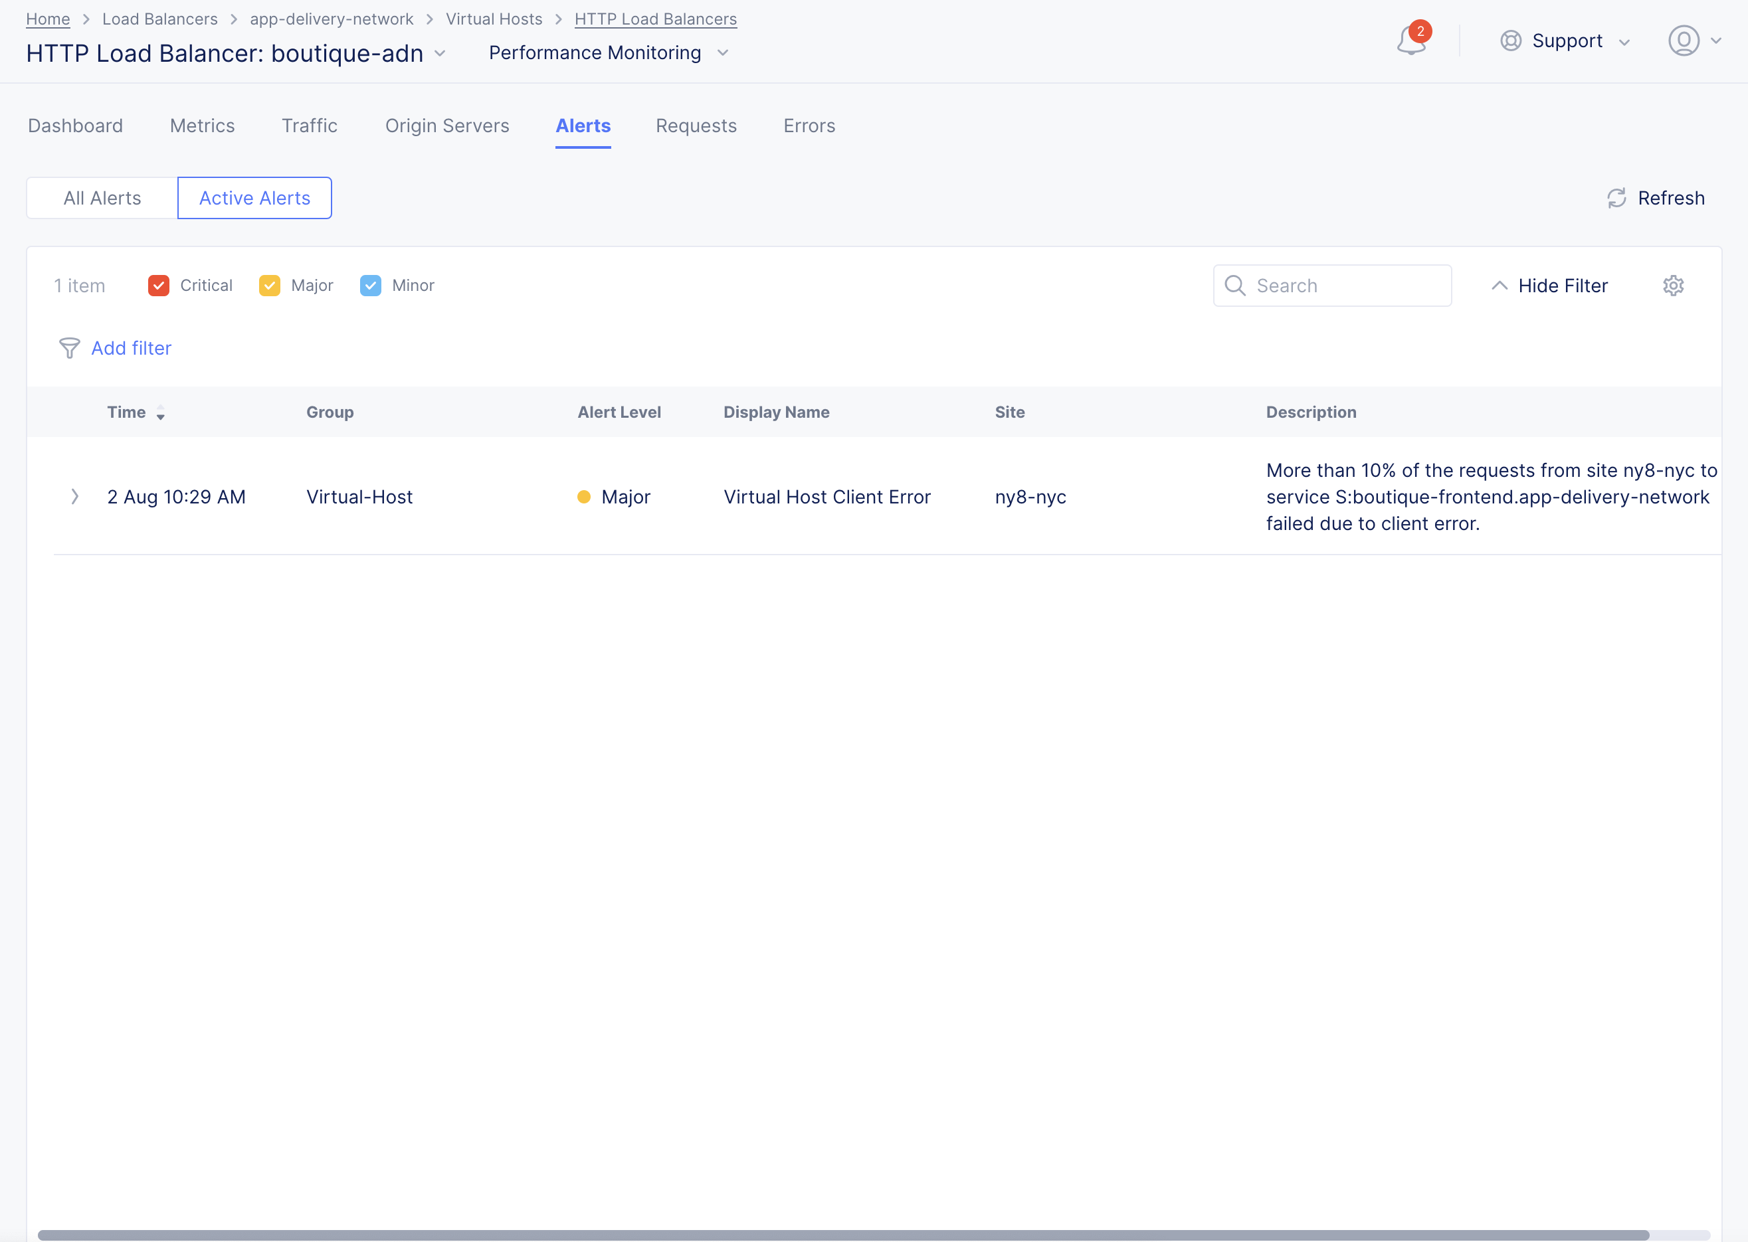Click the Add filter link
The width and height of the screenshot is (1748, 1242).
click(x=131, y=348)
